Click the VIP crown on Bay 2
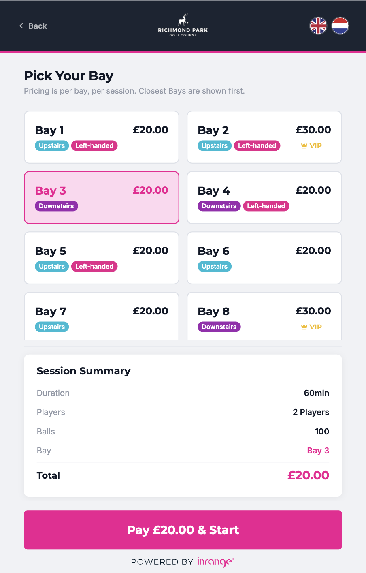366x573 pixels. (304, 146)
